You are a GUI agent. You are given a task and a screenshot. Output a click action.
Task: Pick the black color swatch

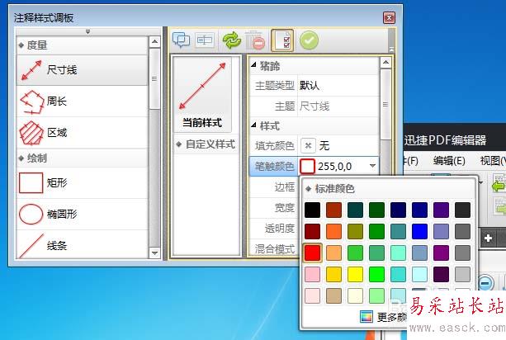click(312, 210)
